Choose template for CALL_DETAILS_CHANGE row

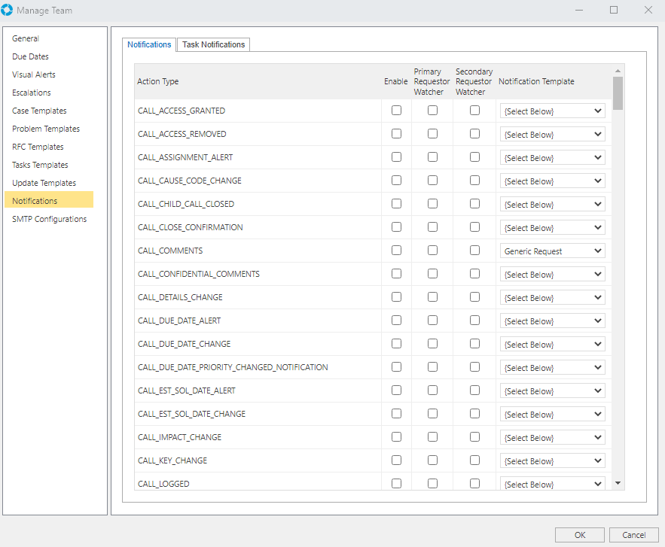coord(552,298)
